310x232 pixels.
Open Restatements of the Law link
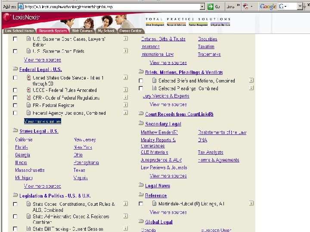(222, 132)
